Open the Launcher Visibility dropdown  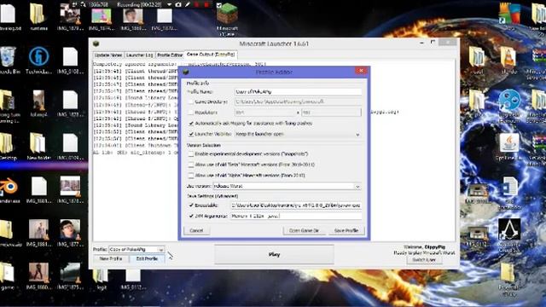coord(357,135)
